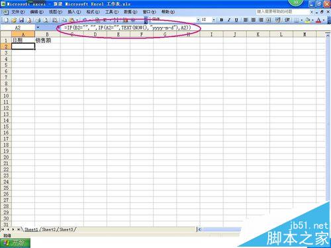Image resolution: width=331 pixels, height=248 pixels.
Task: Click the Excel document icon beside File menu
Action: [x=5, y=12]
